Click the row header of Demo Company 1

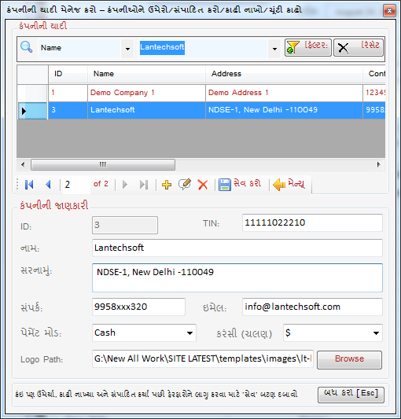click(32, 93)
